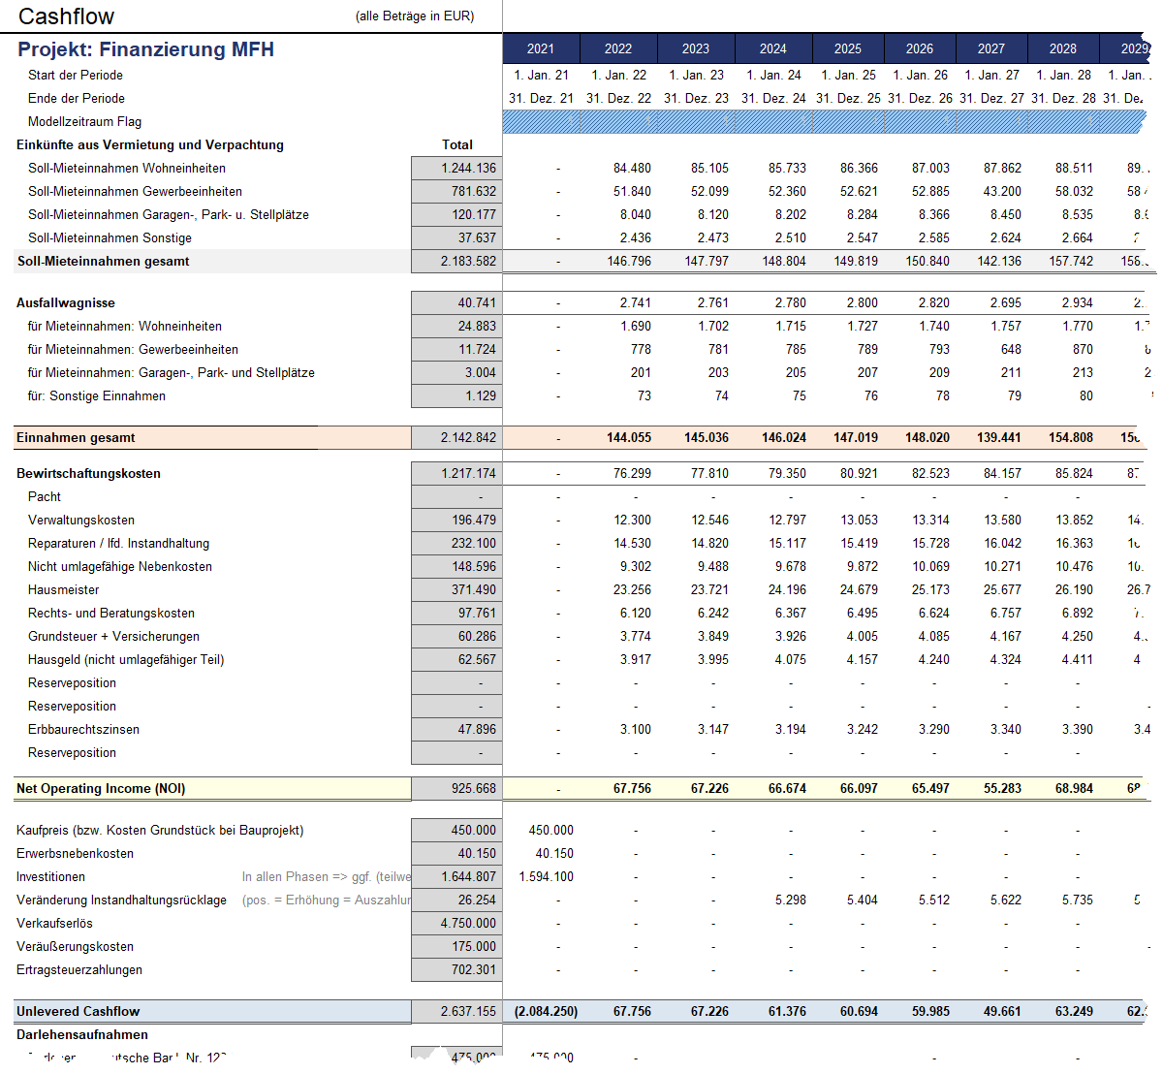Select 'Nicht umlagefähige Nebenkosten' label
The width and height of the screenshot is (1163, 1074).
120,566
